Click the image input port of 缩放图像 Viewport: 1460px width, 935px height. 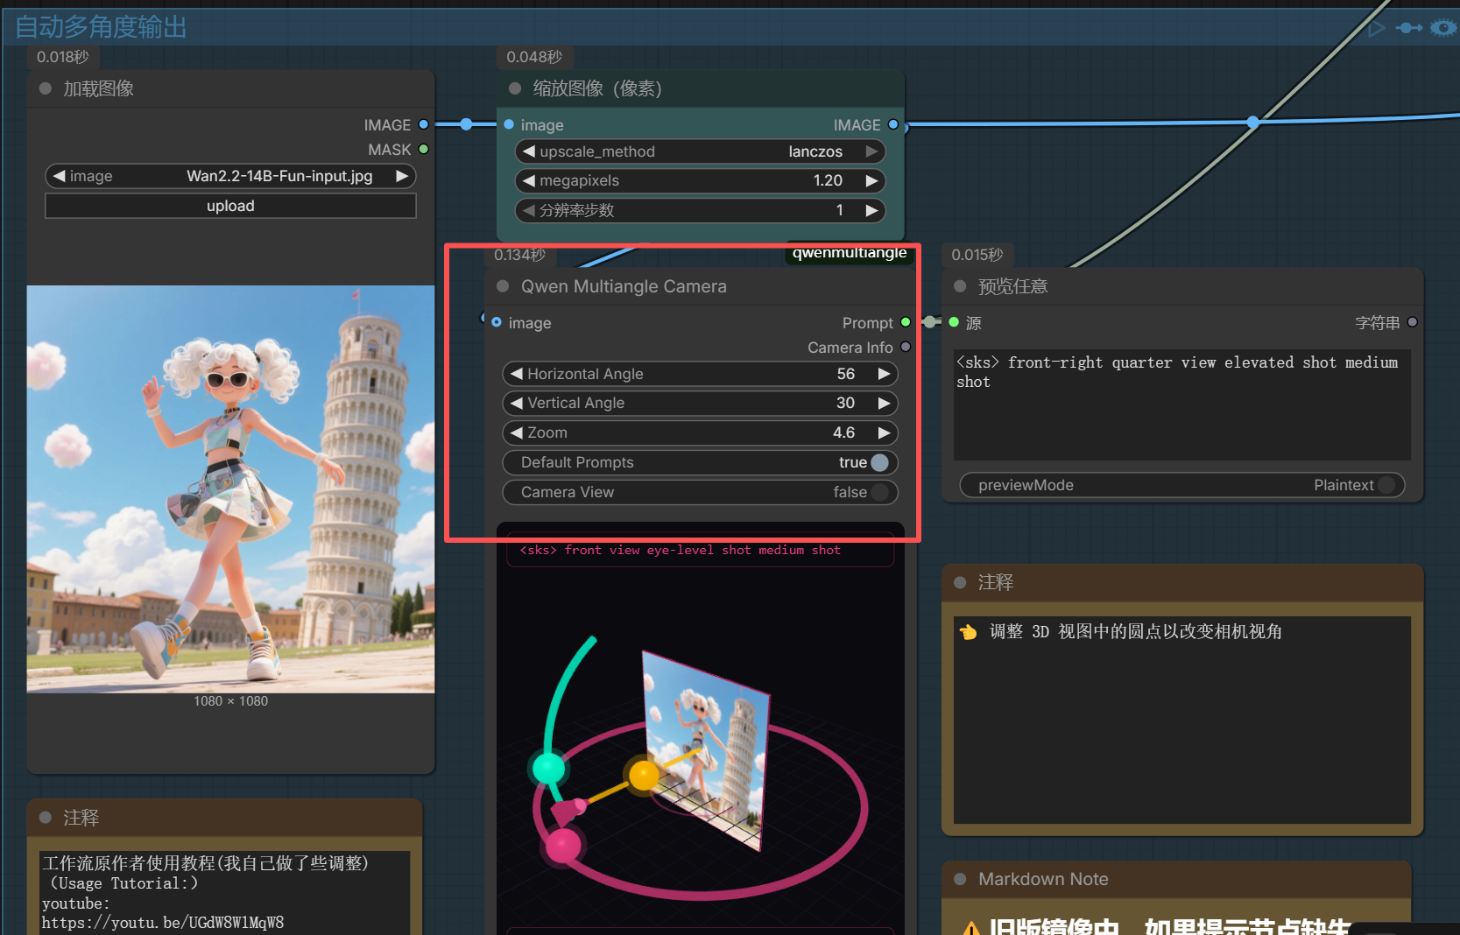tap(509, 124)
